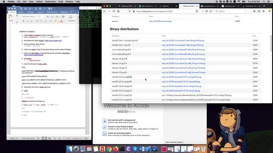Open the Bookmarks menu in the menu bar
This screenshot has width=273, height=153.
point(50,2)
